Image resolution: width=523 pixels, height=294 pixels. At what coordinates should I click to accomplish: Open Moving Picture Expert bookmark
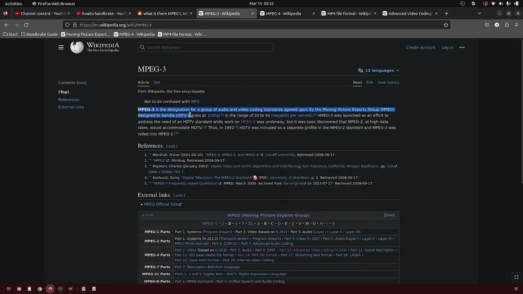86,34
